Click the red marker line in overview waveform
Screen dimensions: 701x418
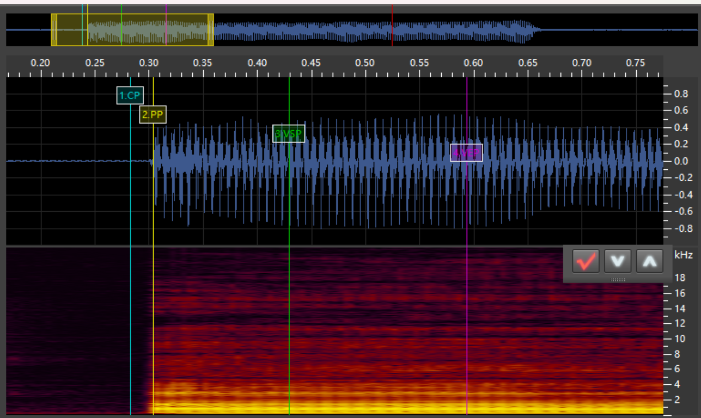click(392, 30)
